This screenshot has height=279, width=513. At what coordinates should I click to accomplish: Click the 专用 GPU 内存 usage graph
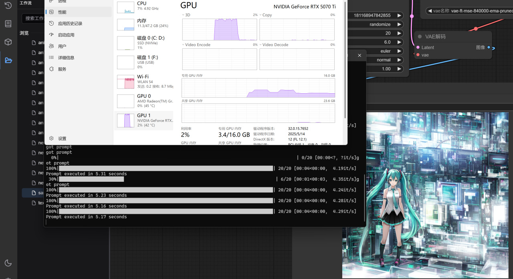[x=259, y=88]
